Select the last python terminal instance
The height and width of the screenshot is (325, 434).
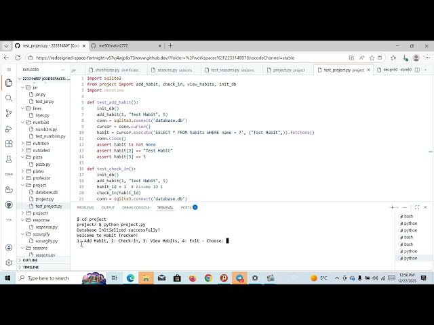pos(410,258)
